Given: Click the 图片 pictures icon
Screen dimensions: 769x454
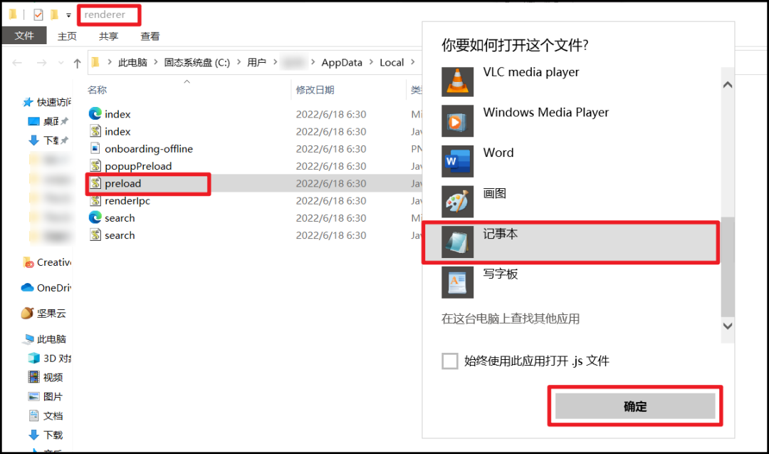Looking at the screenshot, I should pyautogui.click(x=34, y=396).
